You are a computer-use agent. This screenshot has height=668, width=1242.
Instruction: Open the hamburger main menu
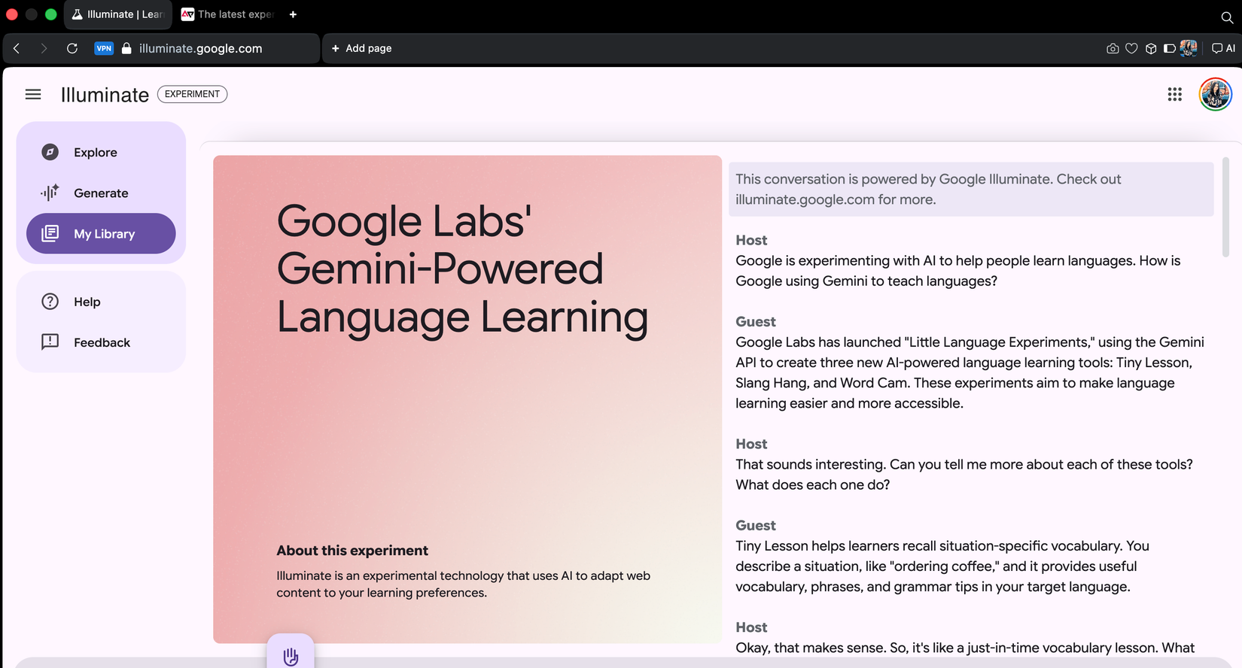33,94
